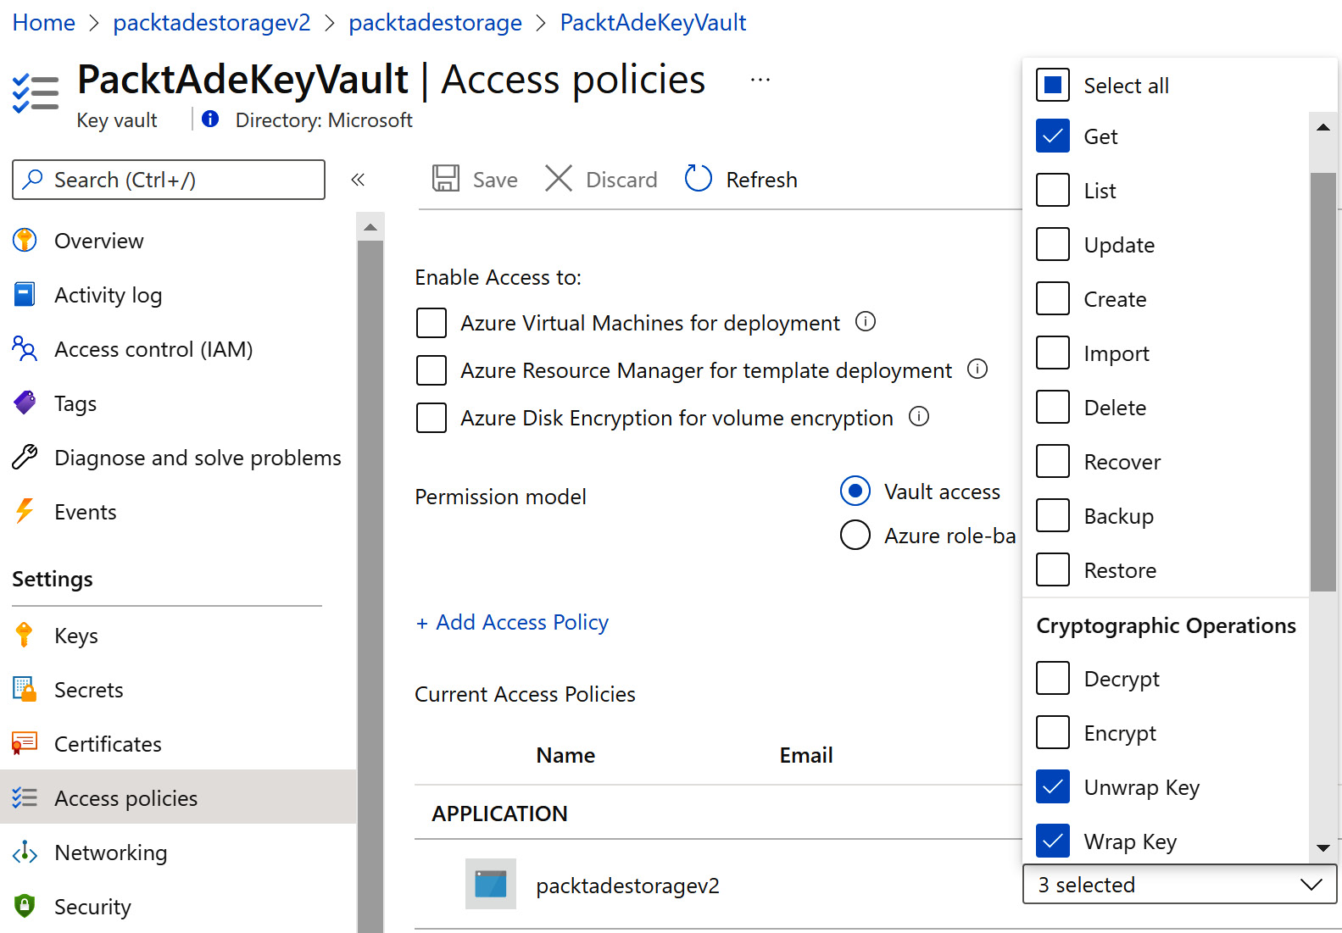This screenshot has width=1342, height=933.
Task: Collapse the left navigation menu chevron
Action: tap(358, 180)
